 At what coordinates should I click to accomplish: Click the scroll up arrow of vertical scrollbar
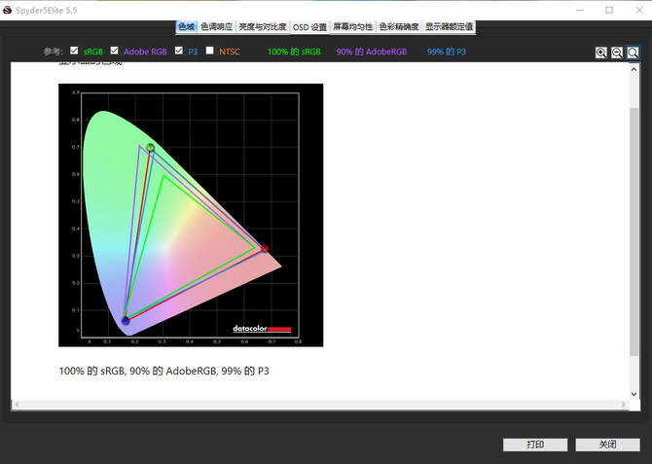point(634,69)
